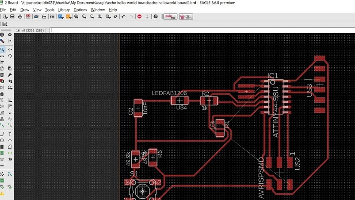This screenshot has width=355, height=200.
Task: Click the Zoom in magnifier
Action: point(84,16)
